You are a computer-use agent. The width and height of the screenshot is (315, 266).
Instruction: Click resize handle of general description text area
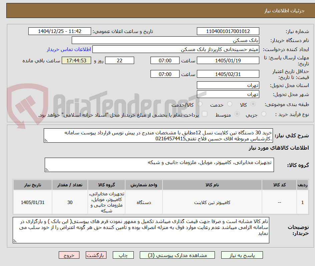tap(46, 141)
